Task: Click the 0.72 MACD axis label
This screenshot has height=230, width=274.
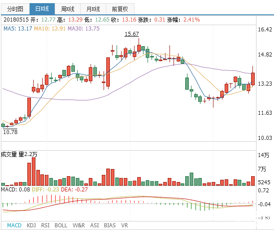Action: [x=264, y=191]
